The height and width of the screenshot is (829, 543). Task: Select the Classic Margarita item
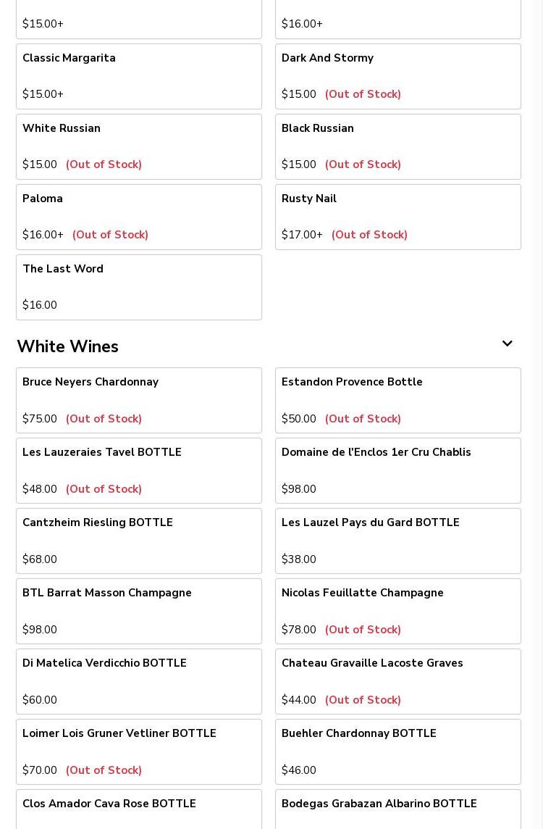tap(139, 76)
